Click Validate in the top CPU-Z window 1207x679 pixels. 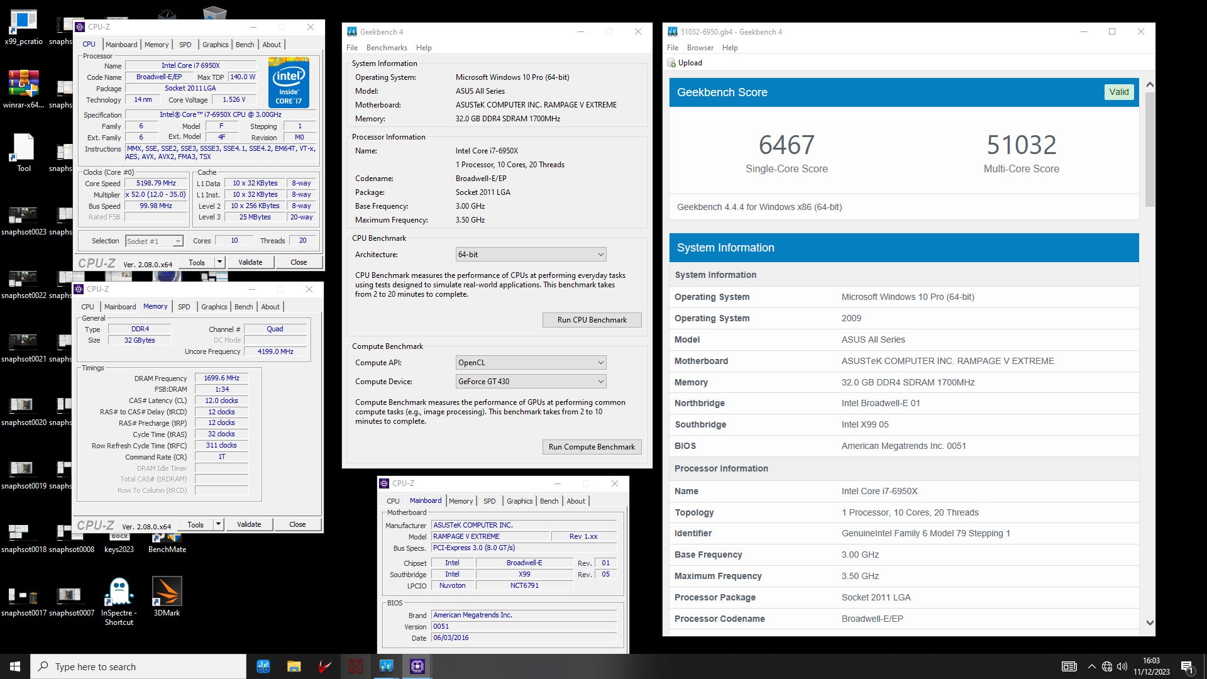(250, 262)
